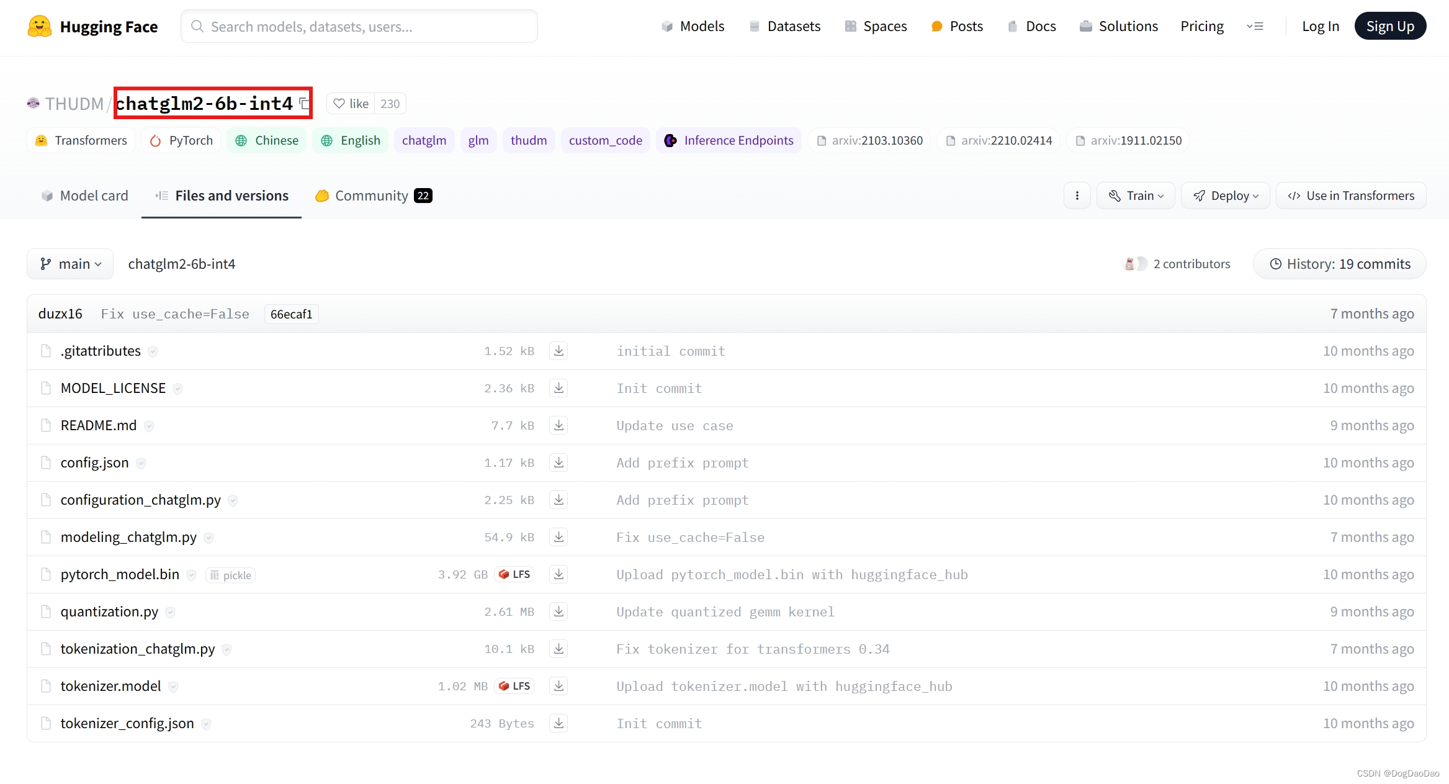Screen dimensions: 1449x784
Task: Switch to the Model card tab
Action: (x=84, y=196)
